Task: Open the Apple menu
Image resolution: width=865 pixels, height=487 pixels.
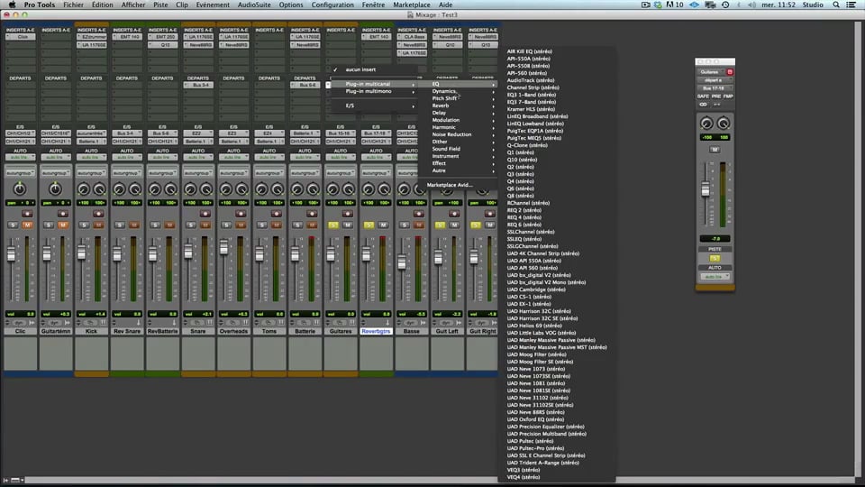Action: [x=12, y=5]
